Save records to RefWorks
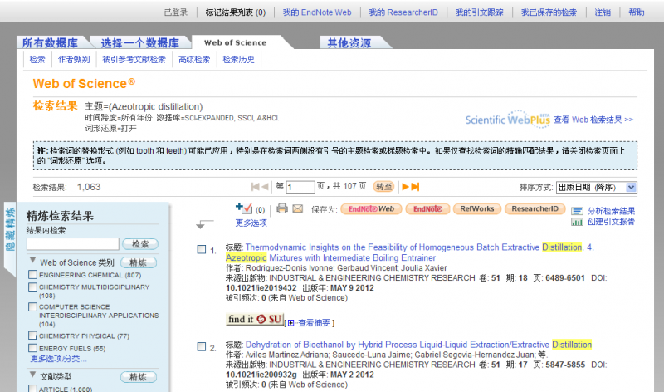This screenshot has height=392, width=664. pyautogui.click(x=477, y=209)
